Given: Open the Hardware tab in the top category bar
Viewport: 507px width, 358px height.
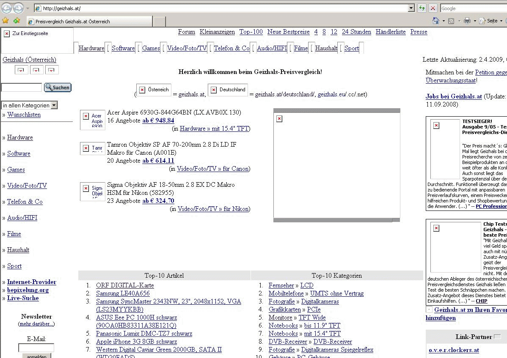Looking at the screenshot, I should [x=91, y=48].
